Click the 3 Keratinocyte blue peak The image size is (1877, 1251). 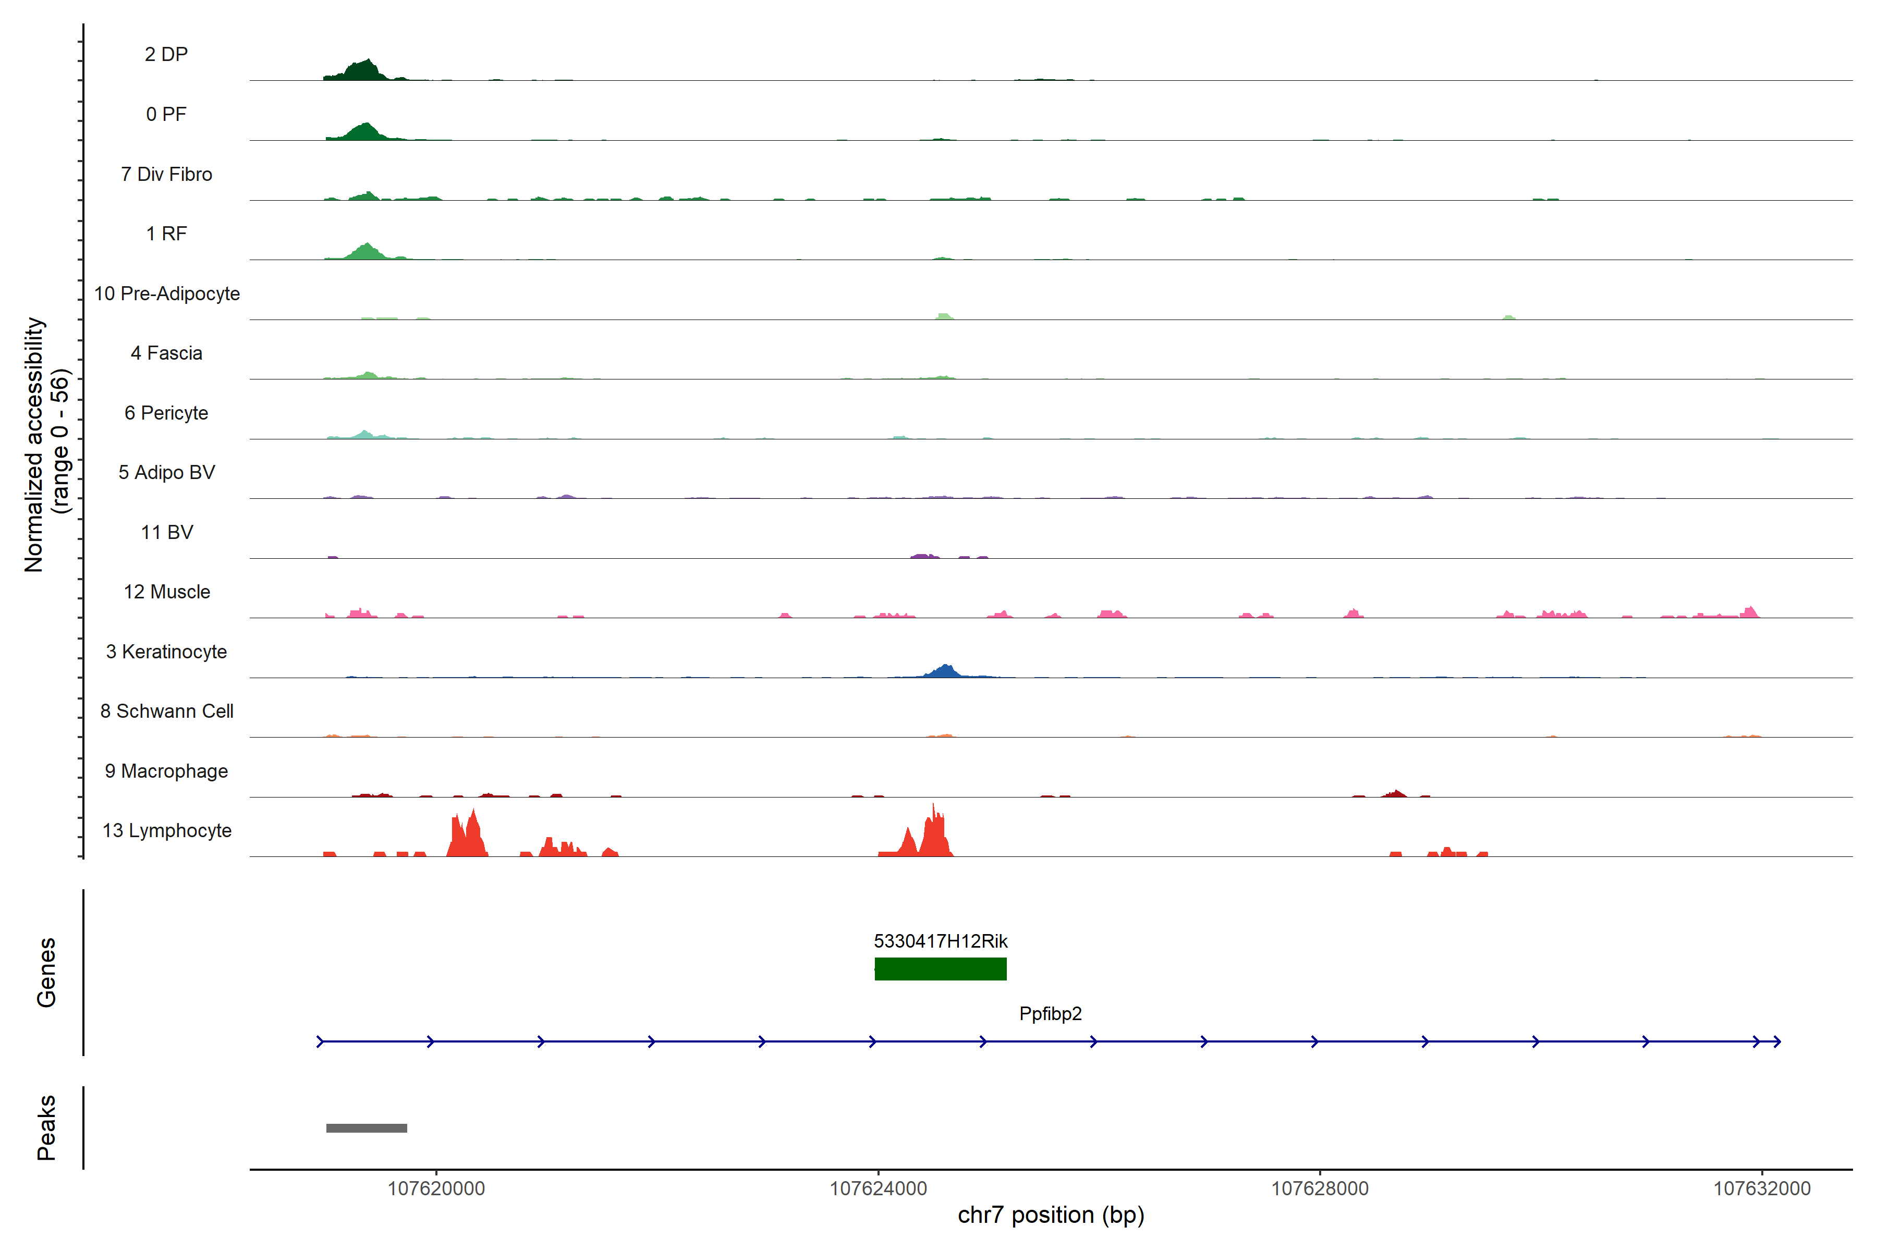[x=945, y=672]
